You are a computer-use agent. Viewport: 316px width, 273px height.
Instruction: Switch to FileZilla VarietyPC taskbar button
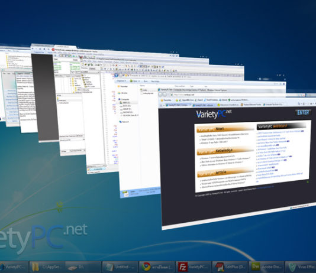point(194,267)
